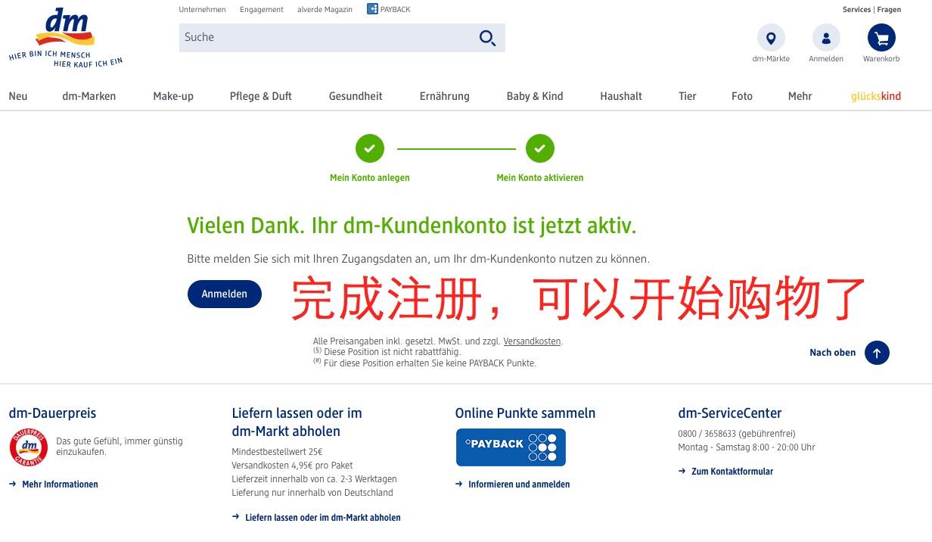
Task: Open the Mehr menu
Action: coord(800,96)
